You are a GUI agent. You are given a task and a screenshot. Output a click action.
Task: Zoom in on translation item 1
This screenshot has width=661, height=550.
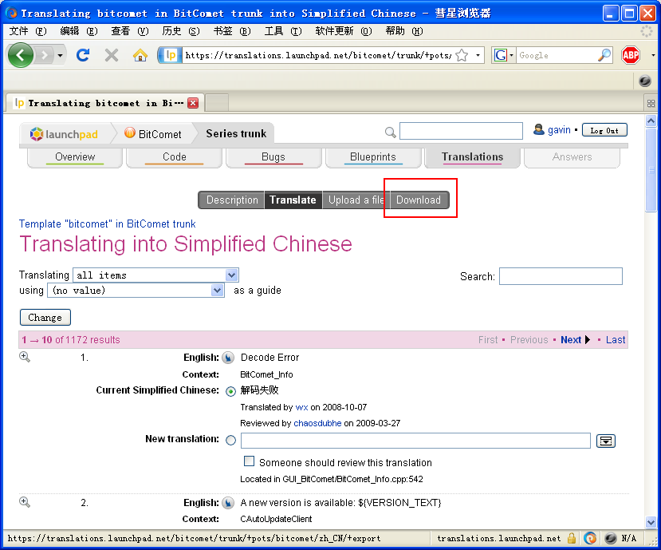click(x=25, y=357)
